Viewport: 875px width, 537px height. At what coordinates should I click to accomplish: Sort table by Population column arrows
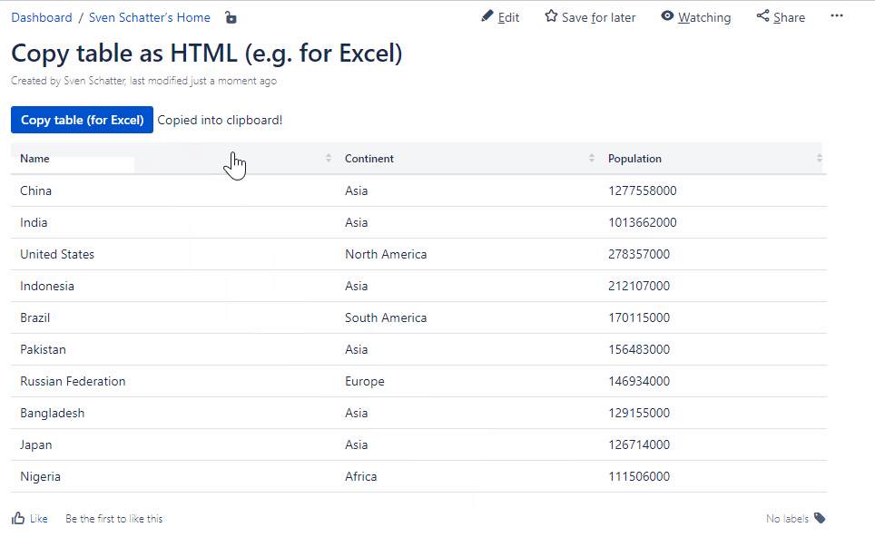click(x=819, y=159)
